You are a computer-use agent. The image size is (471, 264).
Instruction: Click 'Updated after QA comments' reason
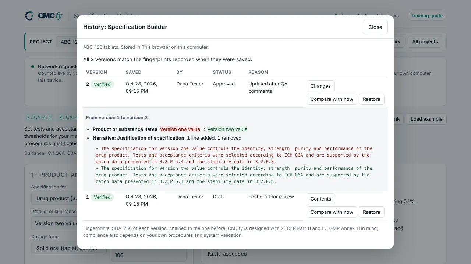coord(268,88)
